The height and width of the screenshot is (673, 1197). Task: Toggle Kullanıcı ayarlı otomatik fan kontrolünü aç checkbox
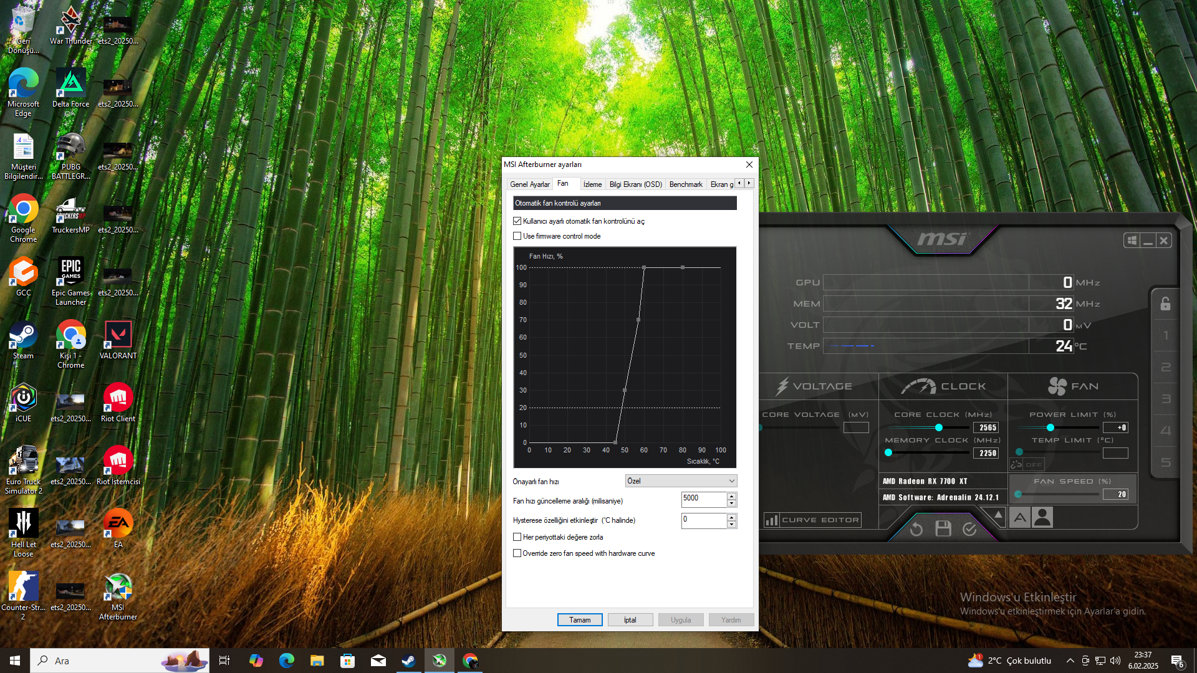click(517, 221)
